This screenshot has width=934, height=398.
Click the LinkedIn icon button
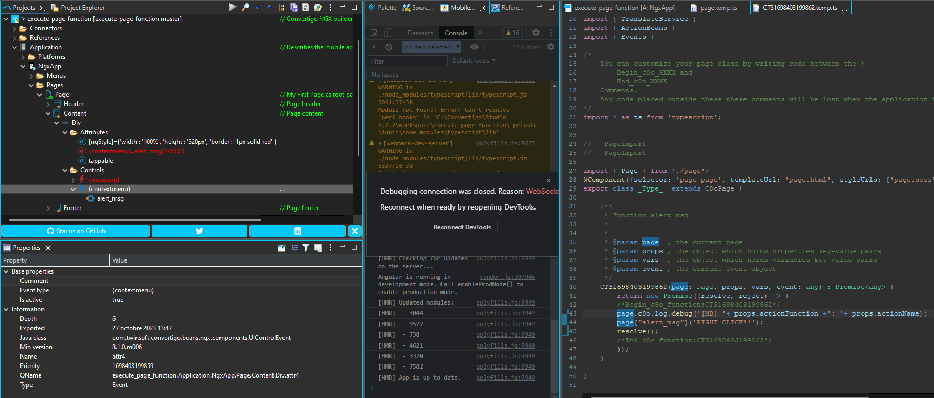(297, 231)
